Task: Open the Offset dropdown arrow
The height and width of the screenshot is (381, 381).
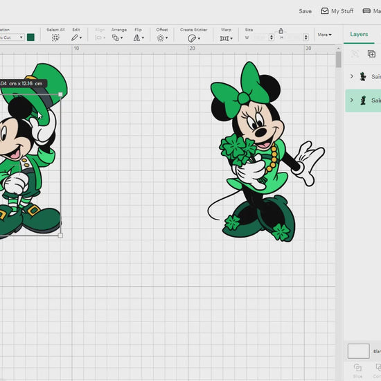Action: click(x=167, y=37)
